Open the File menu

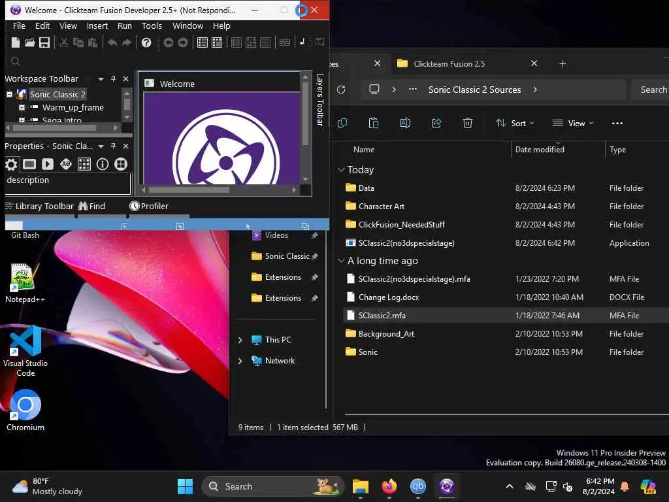tap(19, 25)
